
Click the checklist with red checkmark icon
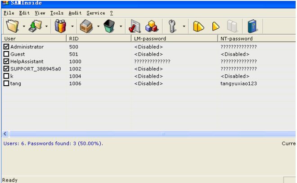[134, 26]
